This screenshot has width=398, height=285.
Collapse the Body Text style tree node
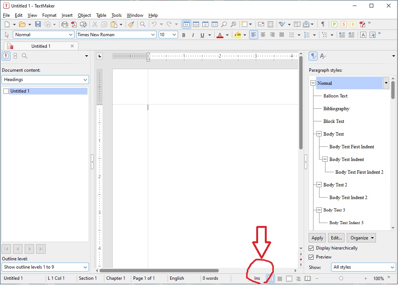(x=319, y=134)
